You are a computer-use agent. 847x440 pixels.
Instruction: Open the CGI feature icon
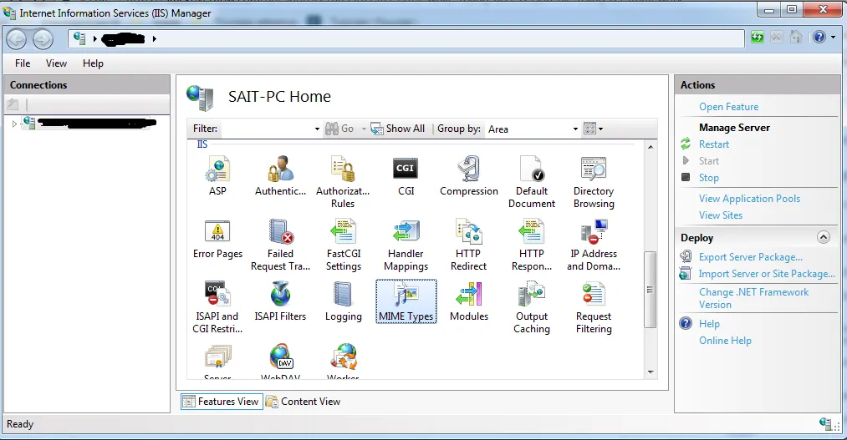(406, 176)
